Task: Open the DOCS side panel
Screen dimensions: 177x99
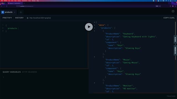Action: [x=175, y=39]
